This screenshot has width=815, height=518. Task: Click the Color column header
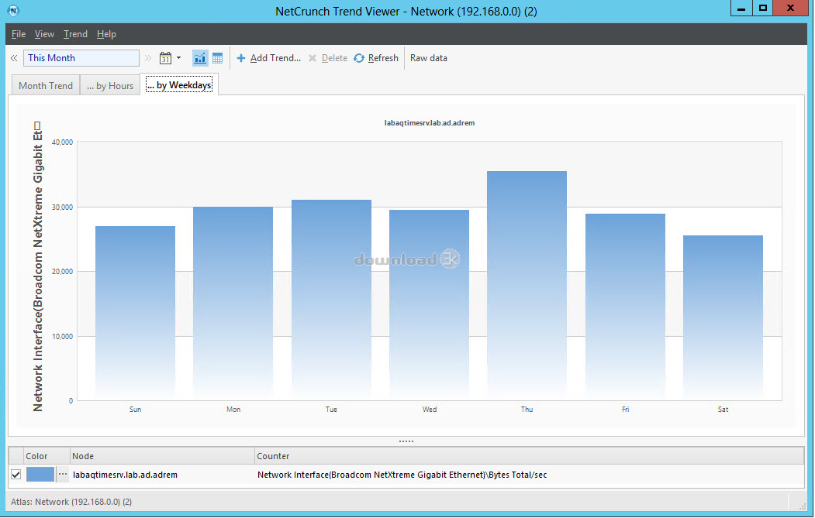(47, 456)
